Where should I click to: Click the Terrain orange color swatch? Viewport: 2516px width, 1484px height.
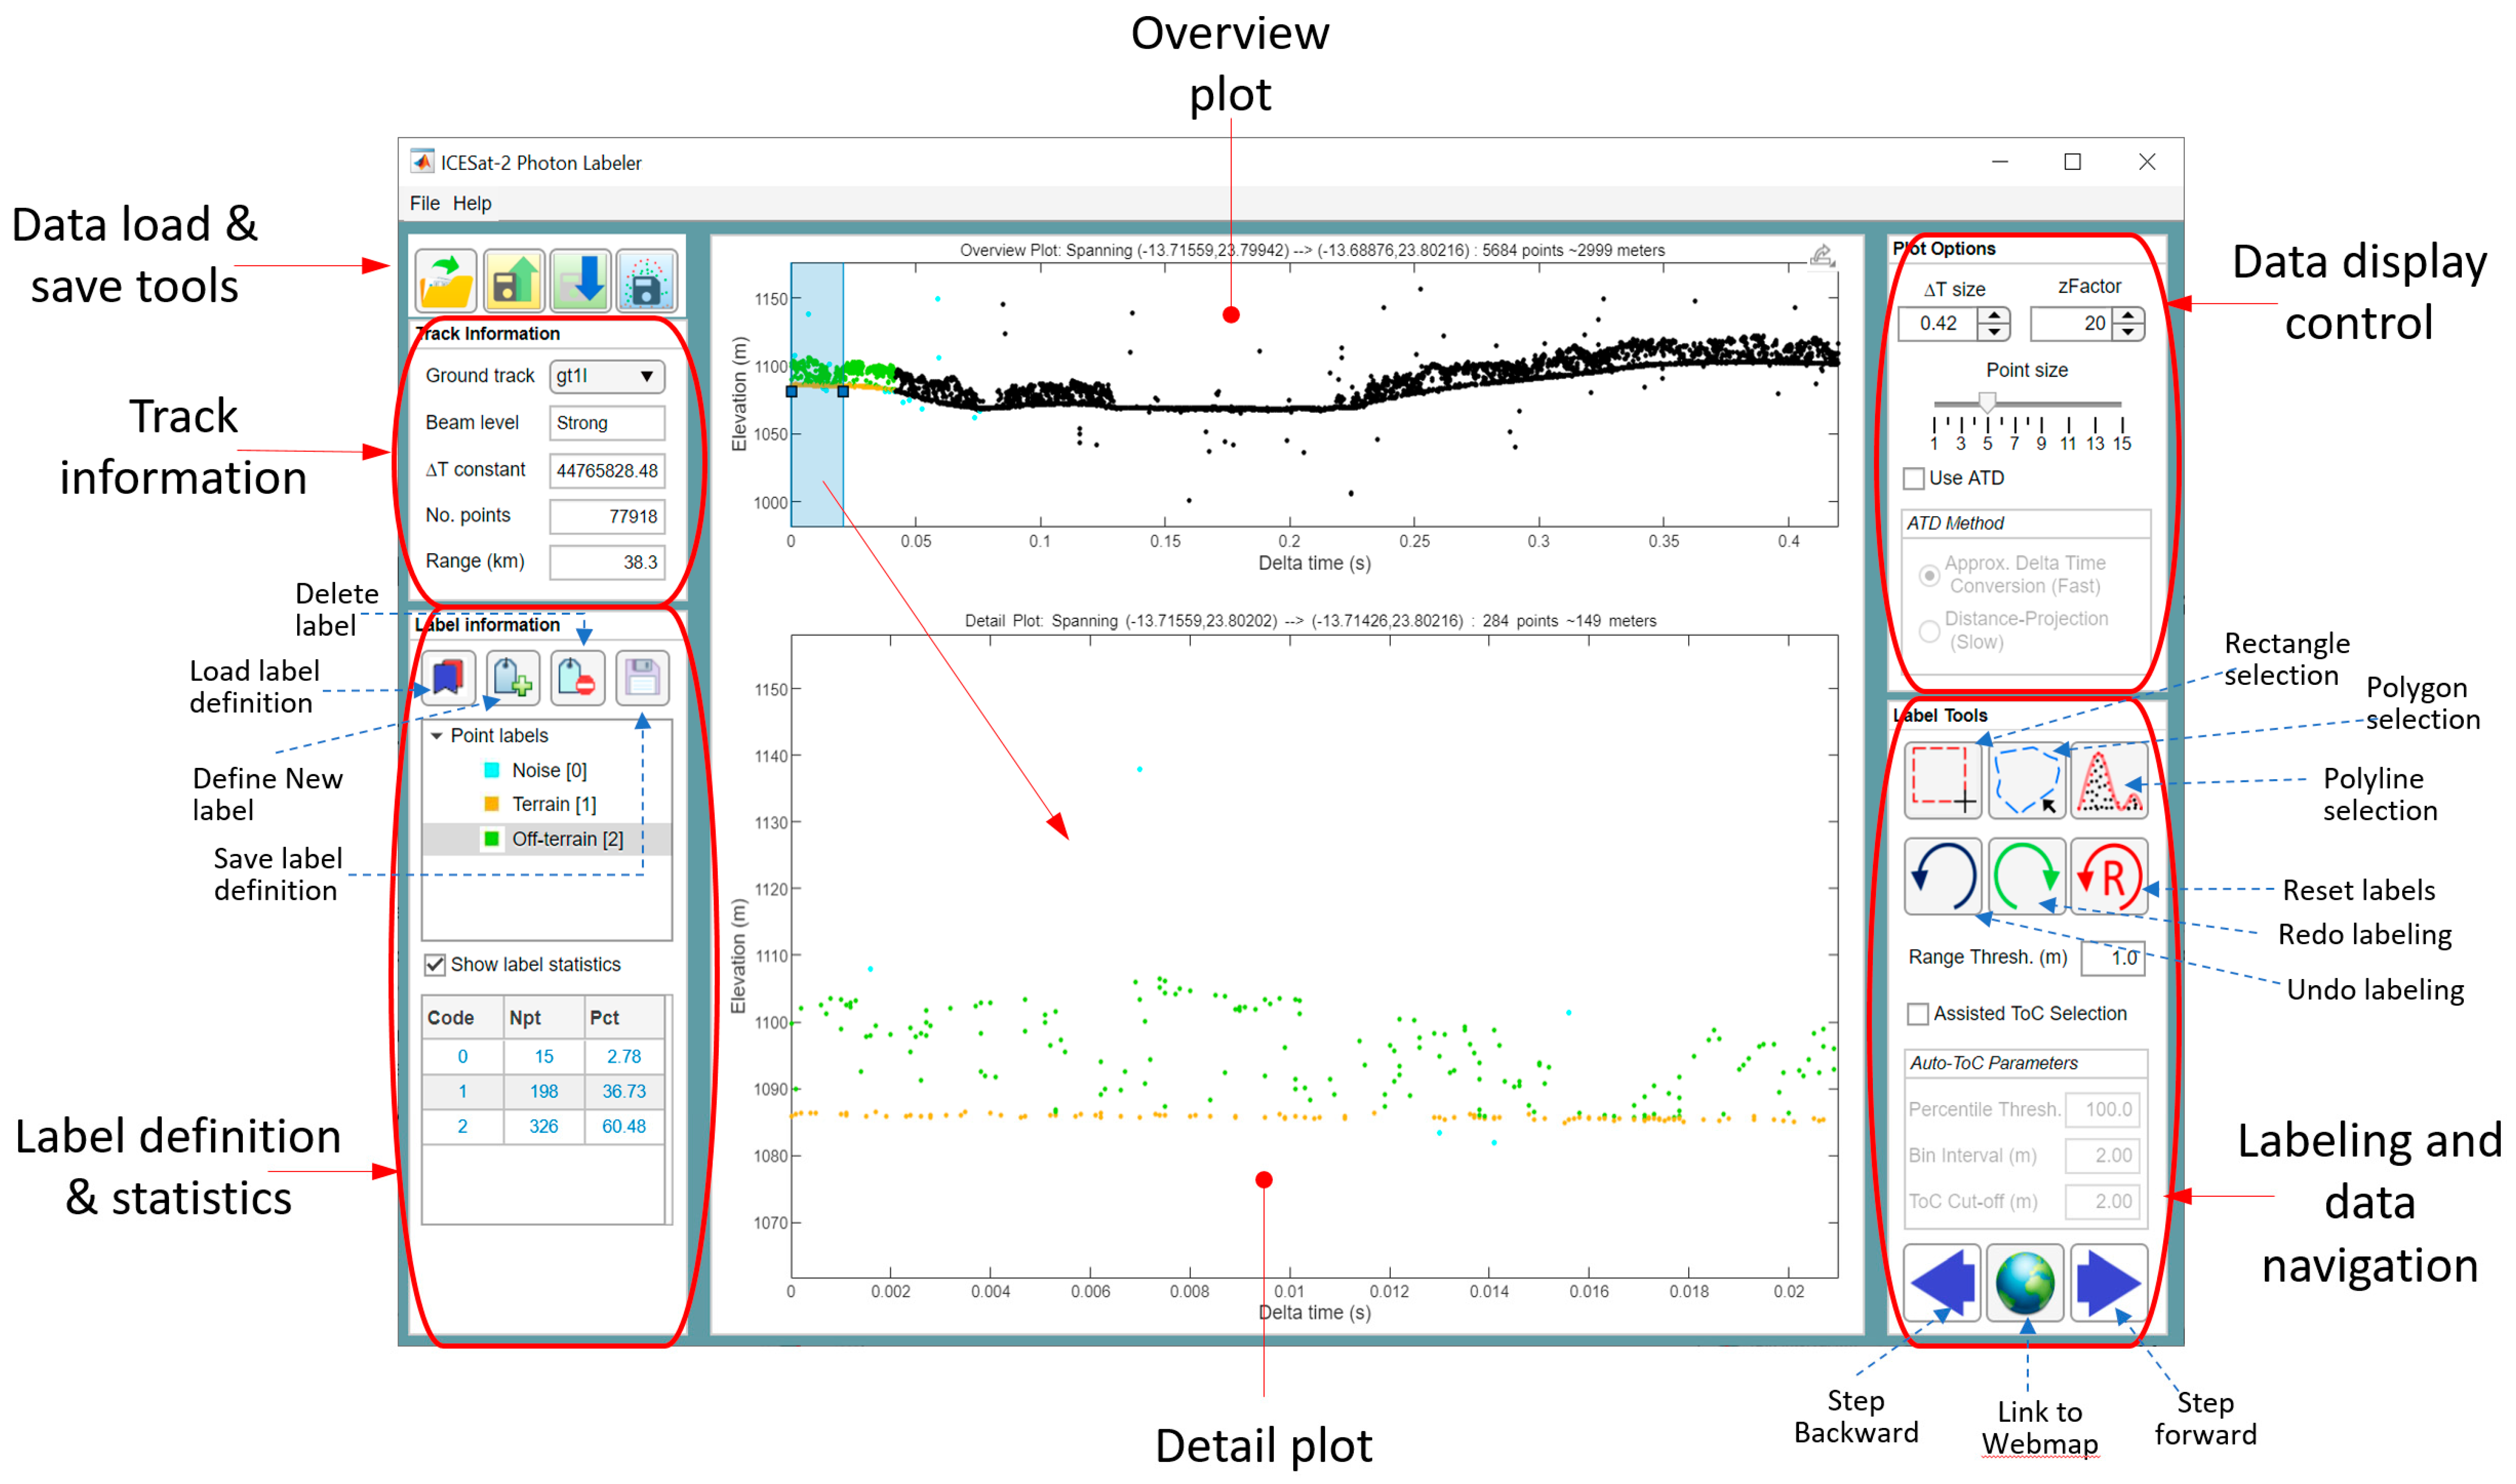pyautogui.click(x=491, y=804)
